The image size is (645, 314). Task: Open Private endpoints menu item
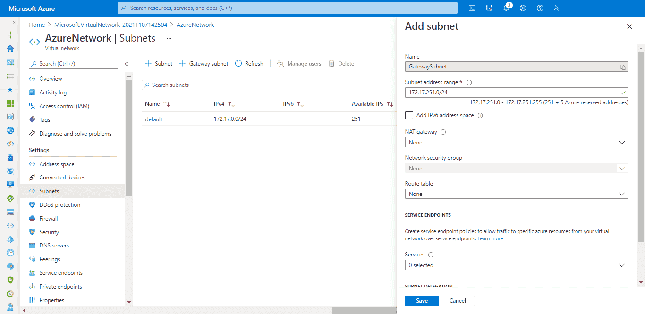[60, 287]
